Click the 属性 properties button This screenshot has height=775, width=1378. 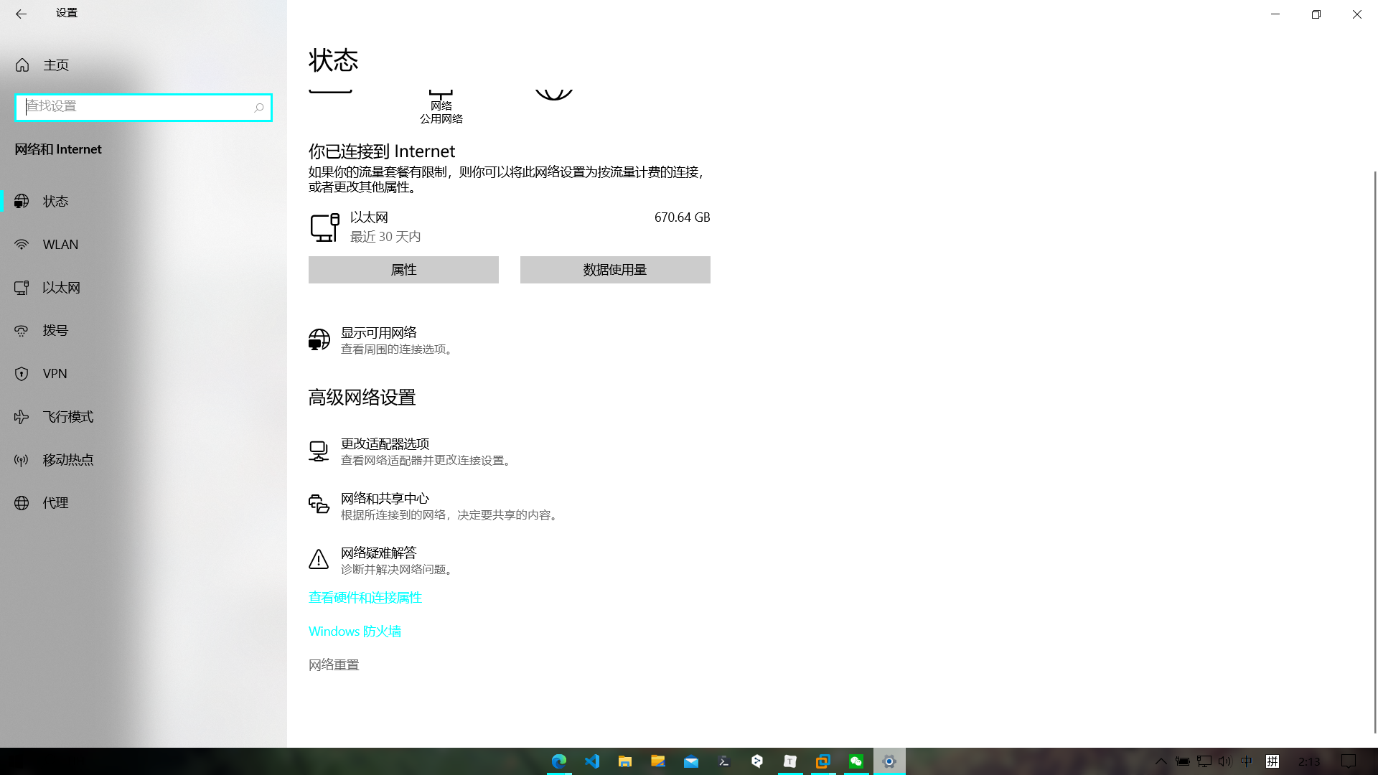coord(403,270)
